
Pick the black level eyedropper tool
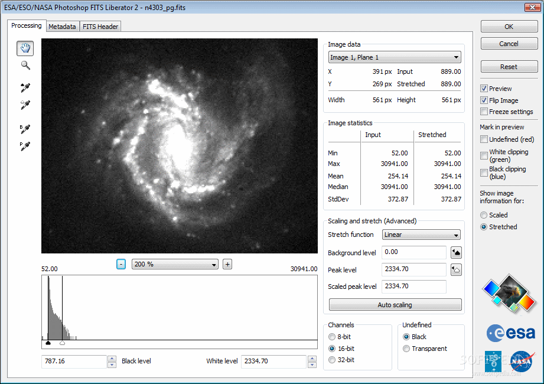point(25,88)
